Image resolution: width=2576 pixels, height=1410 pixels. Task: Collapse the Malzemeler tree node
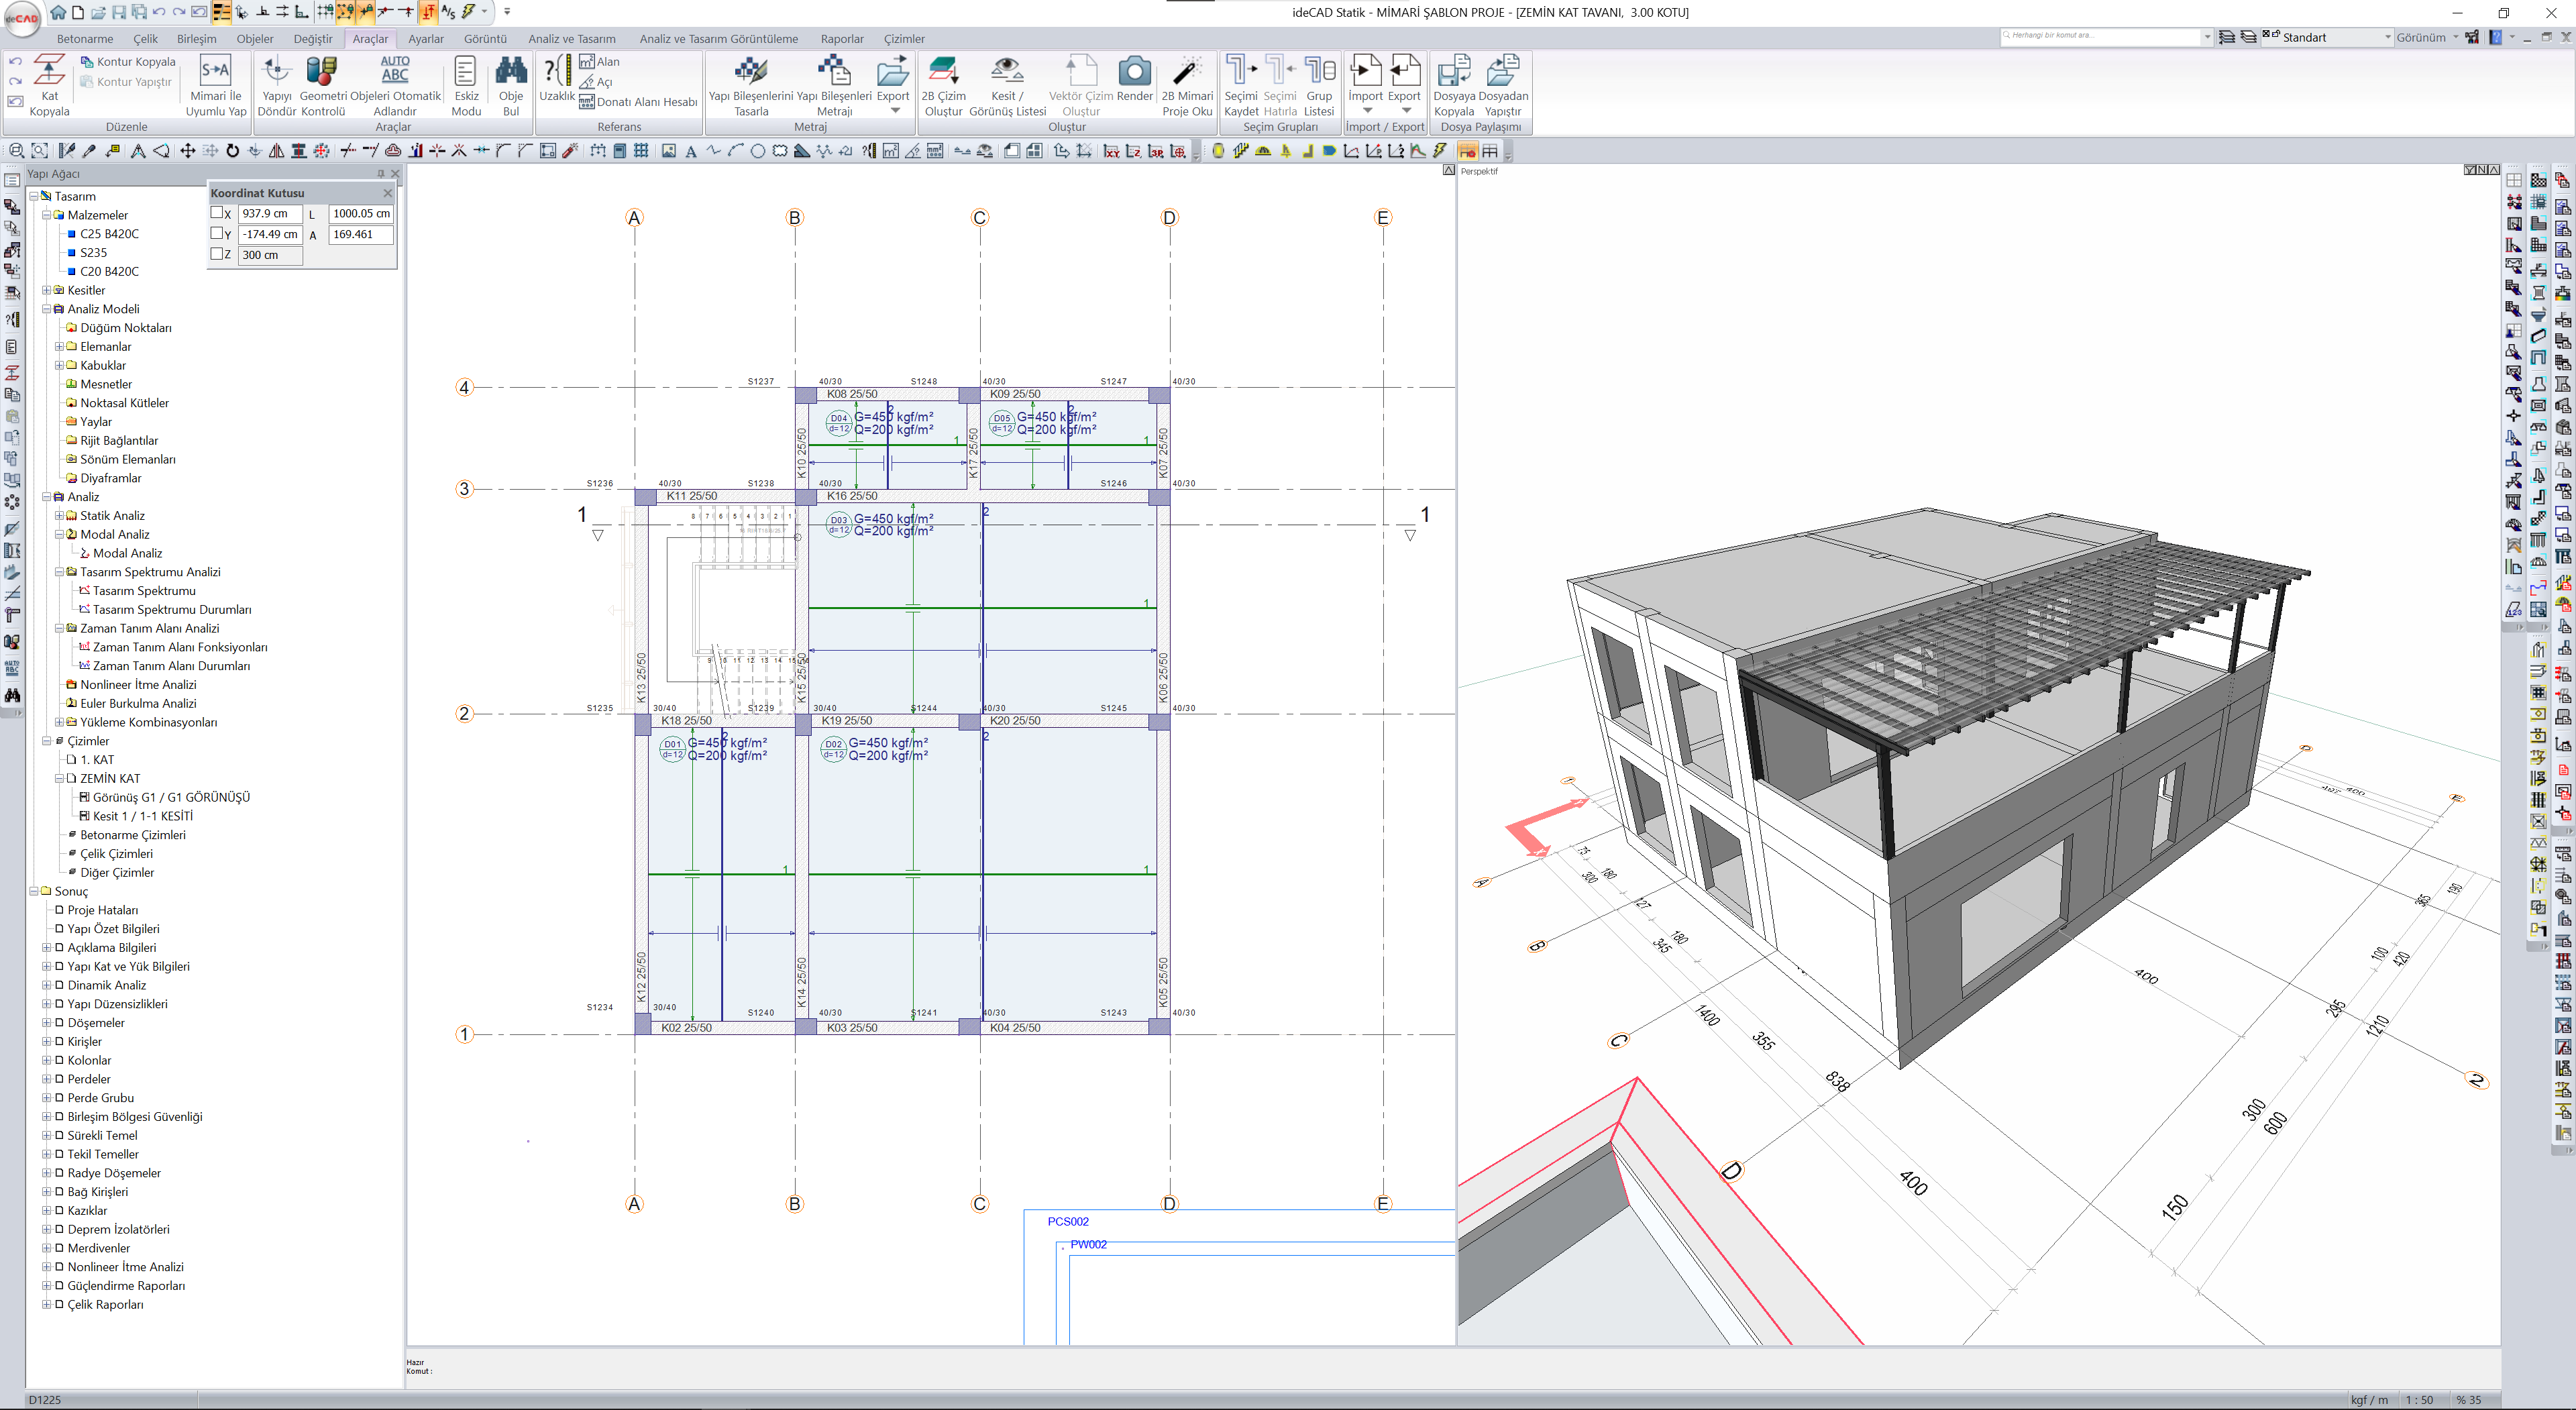tap(46, 215)
